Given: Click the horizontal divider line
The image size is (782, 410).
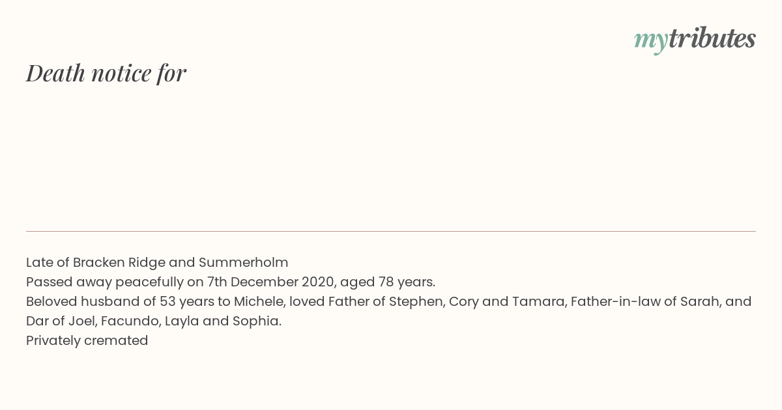Looking at the screenshot, I should click(391, 231).
